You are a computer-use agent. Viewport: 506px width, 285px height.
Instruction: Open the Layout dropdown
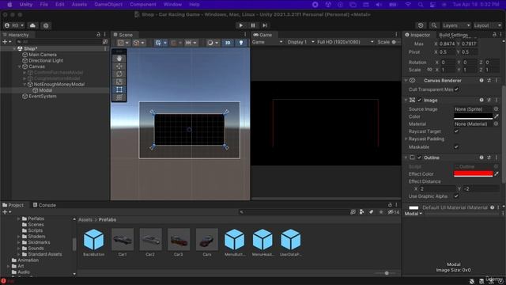[488, 25]
